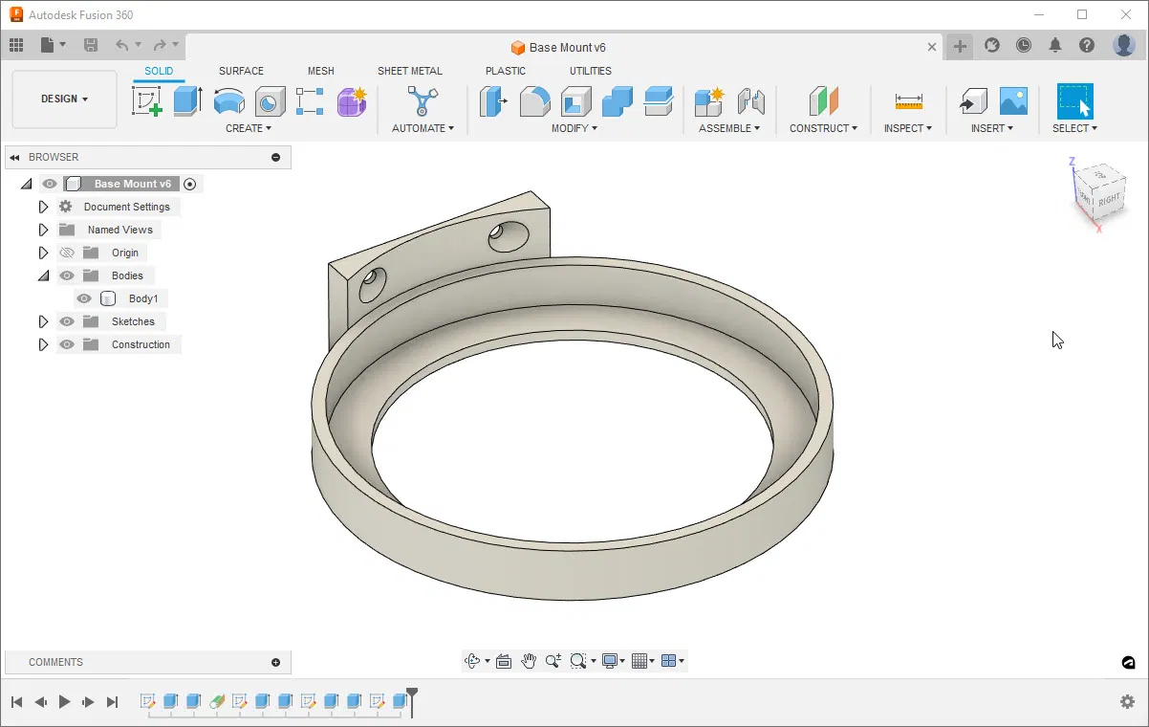Select the Revolve tool
This screenshot has height=727, width=1149.
[x=228, y=100]
